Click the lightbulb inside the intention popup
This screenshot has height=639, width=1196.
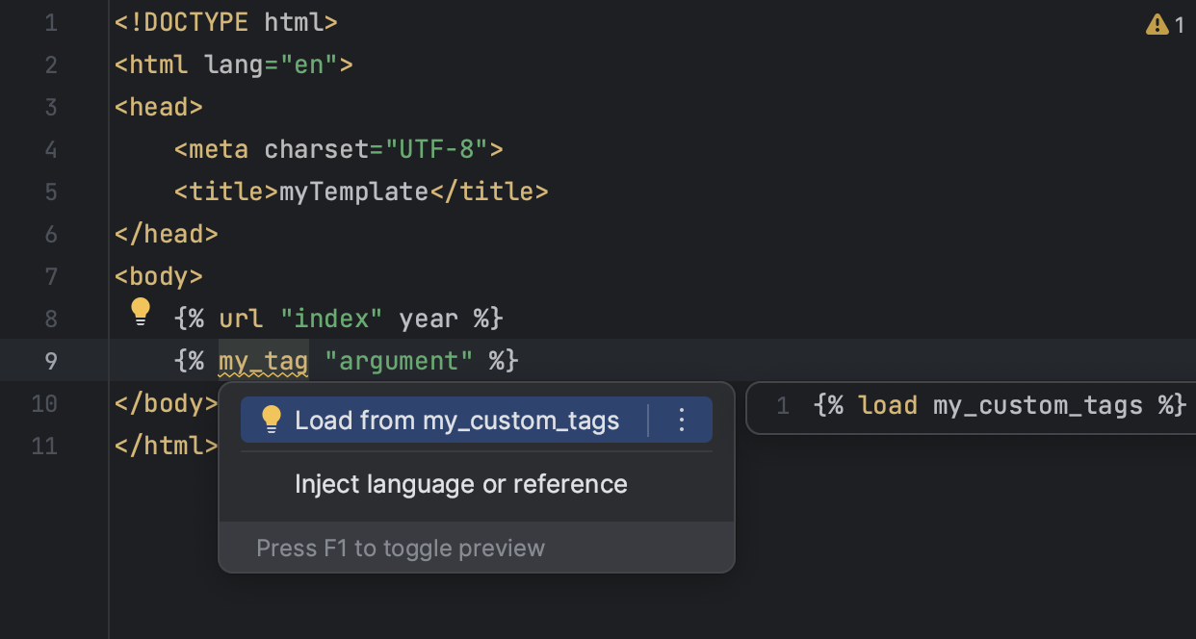pyautogui.click(x=271, y=419)
